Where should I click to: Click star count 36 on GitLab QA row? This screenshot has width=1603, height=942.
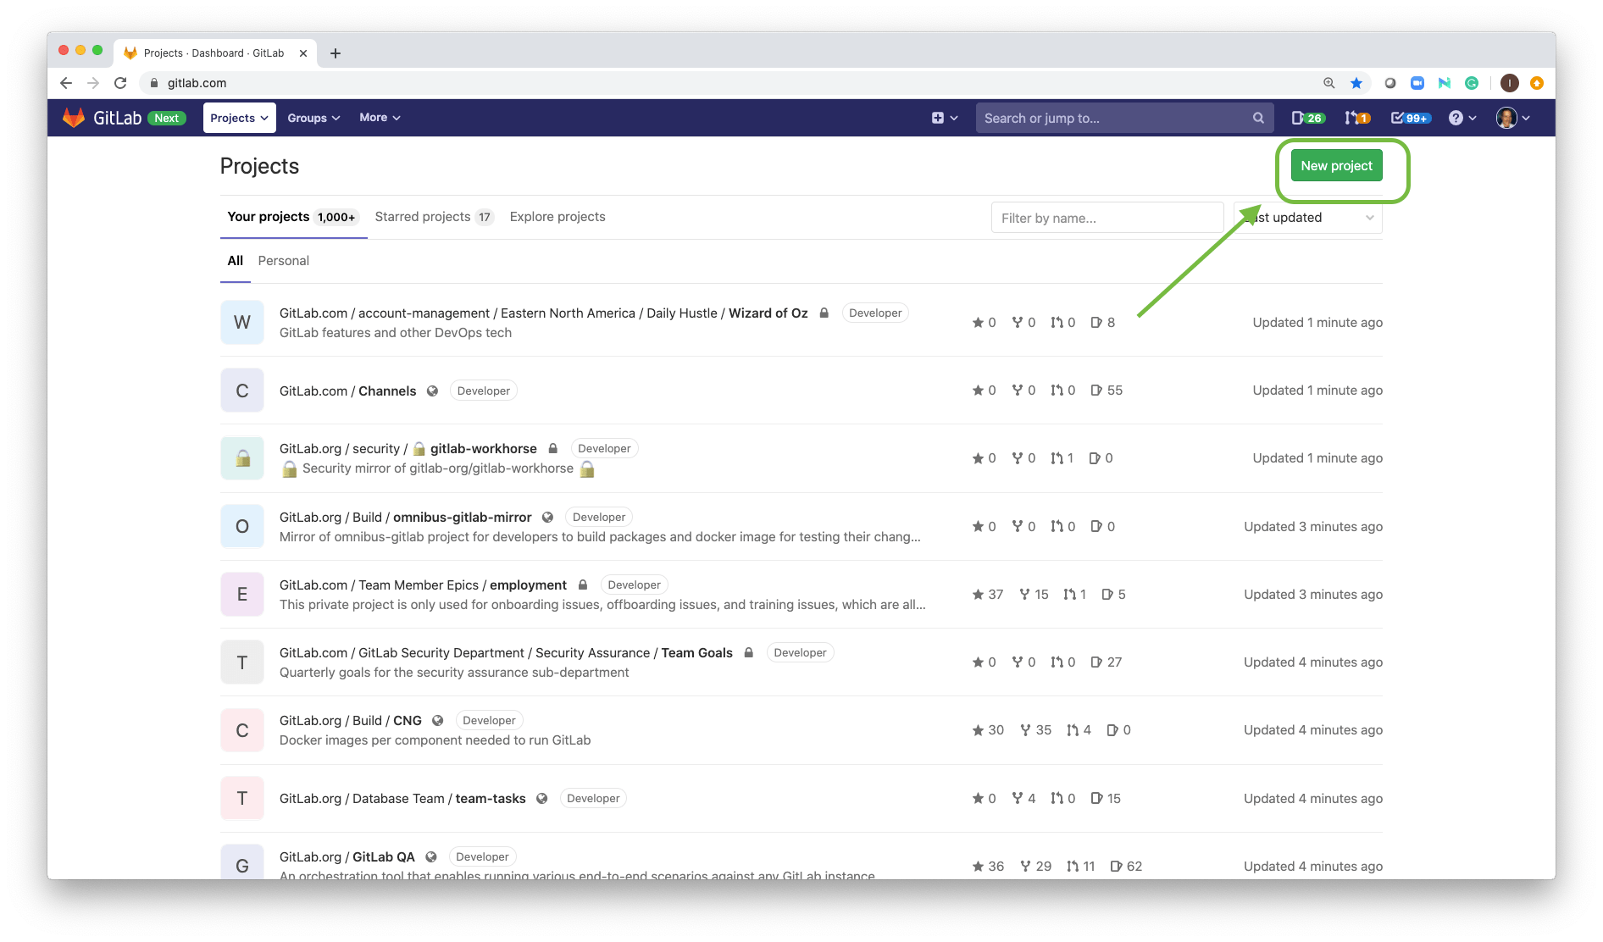tap(988, 867)
